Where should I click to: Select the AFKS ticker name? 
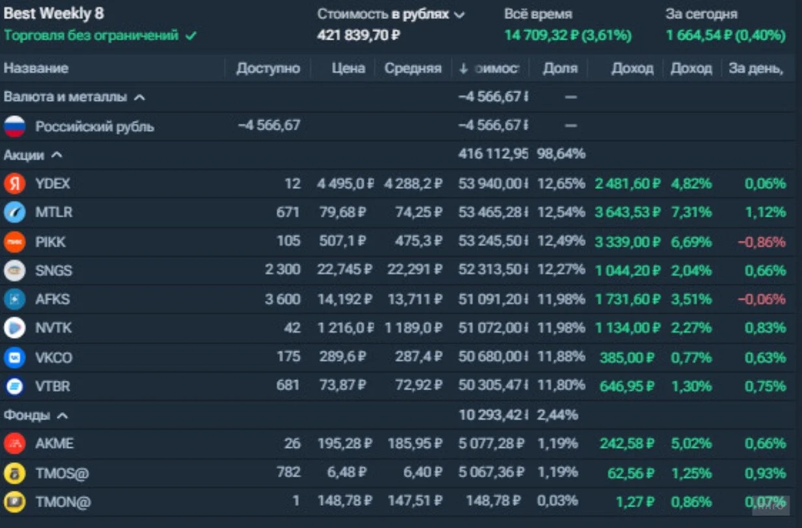click(52, 299)
